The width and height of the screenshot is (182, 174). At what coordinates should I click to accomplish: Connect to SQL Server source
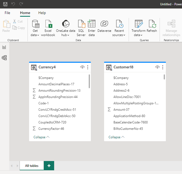81,28
